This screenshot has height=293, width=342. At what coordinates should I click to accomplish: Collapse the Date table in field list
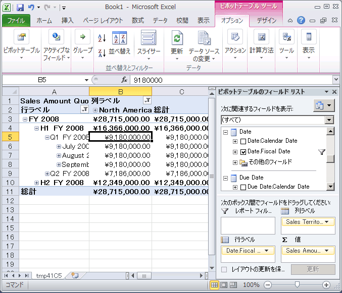(226, 132)
